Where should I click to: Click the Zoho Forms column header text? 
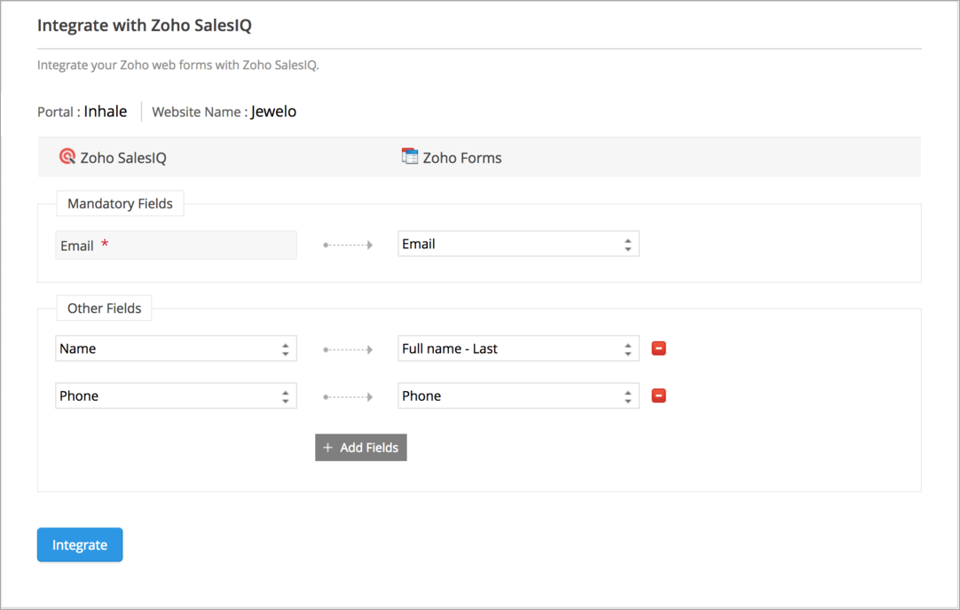pos(462,158)
